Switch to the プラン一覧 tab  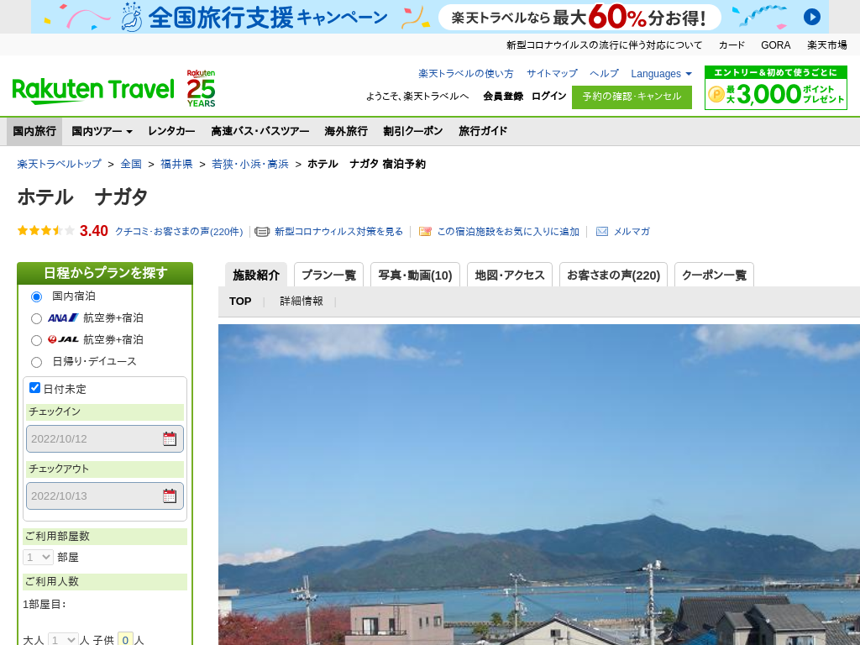pyautogui.click(x=328, y=275)
